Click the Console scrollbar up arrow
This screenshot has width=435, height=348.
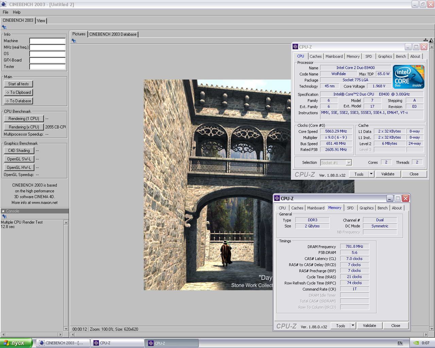(x=66, y=222)
